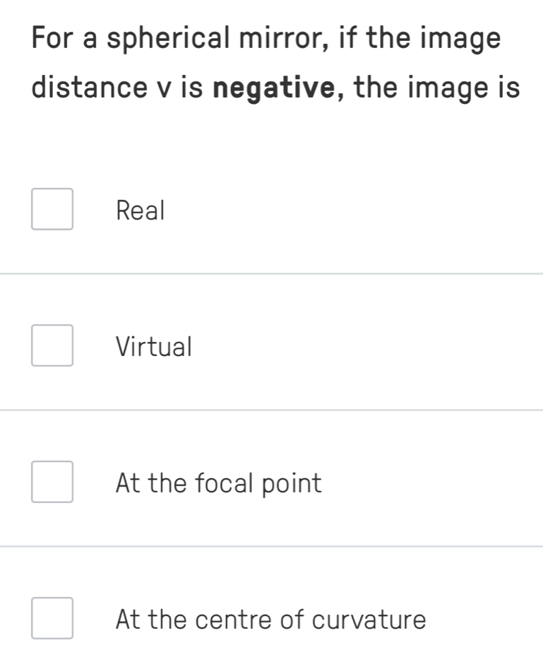Toggle the centre of curvature option's box
Viewport: 543px width, 657px height.
(52, 618)
